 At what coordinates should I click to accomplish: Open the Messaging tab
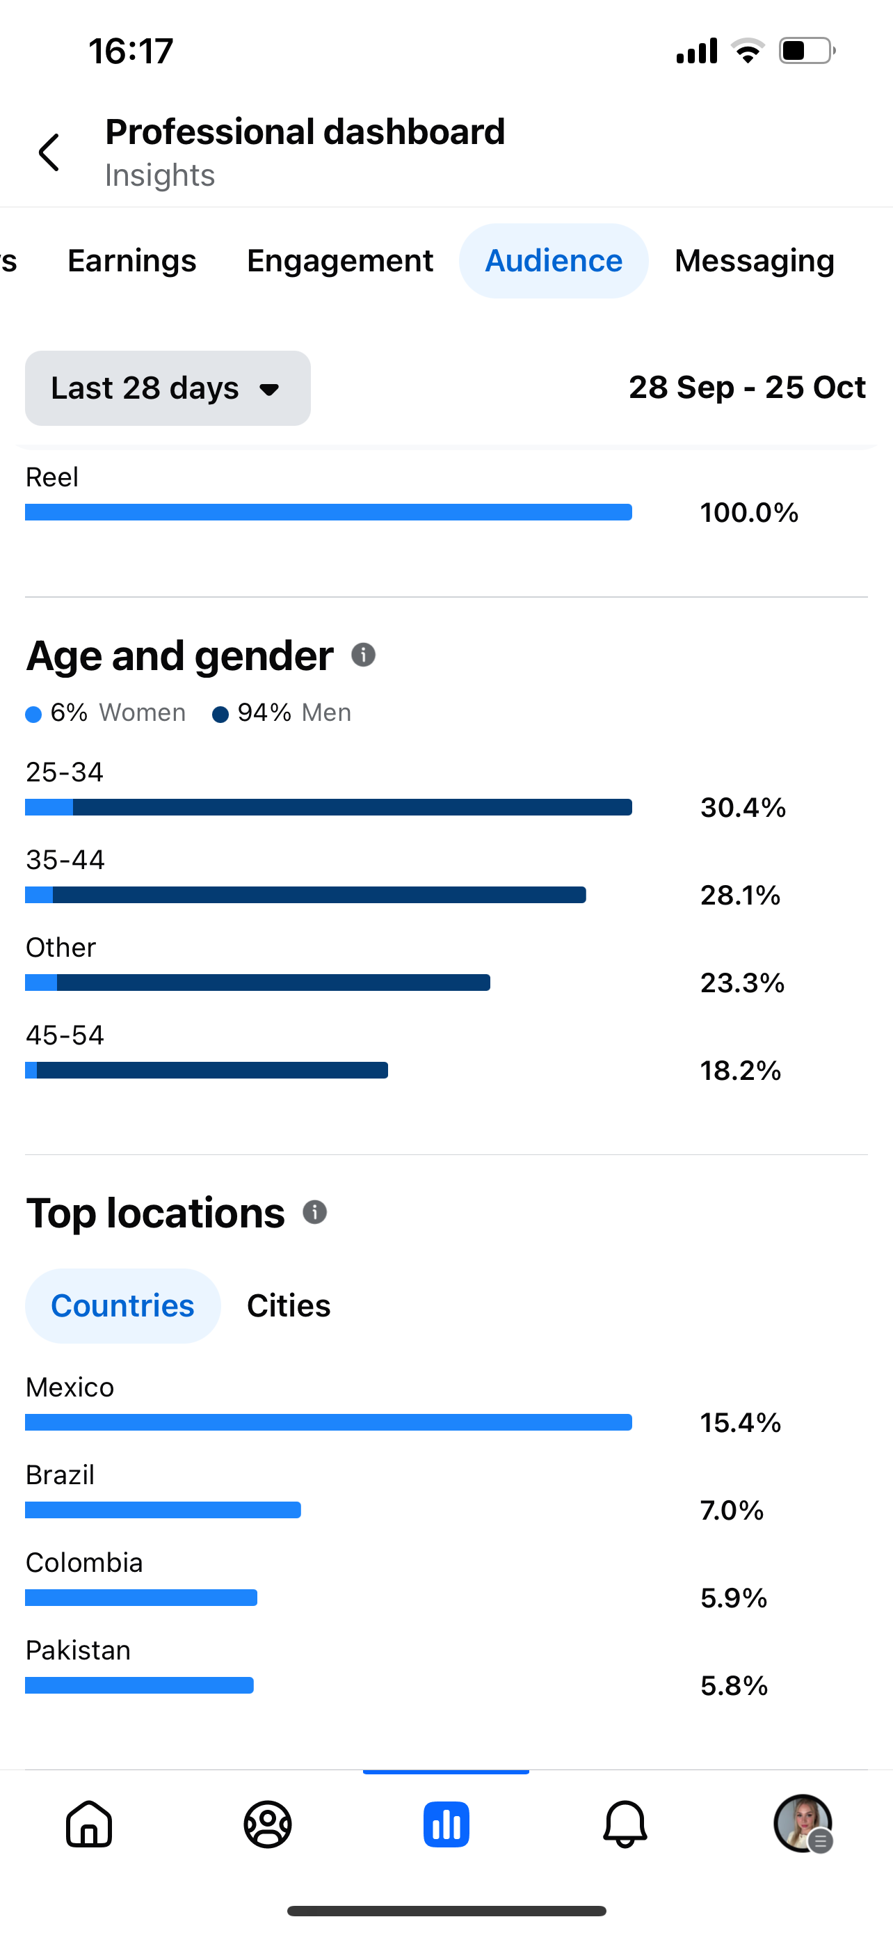[755, 261]
